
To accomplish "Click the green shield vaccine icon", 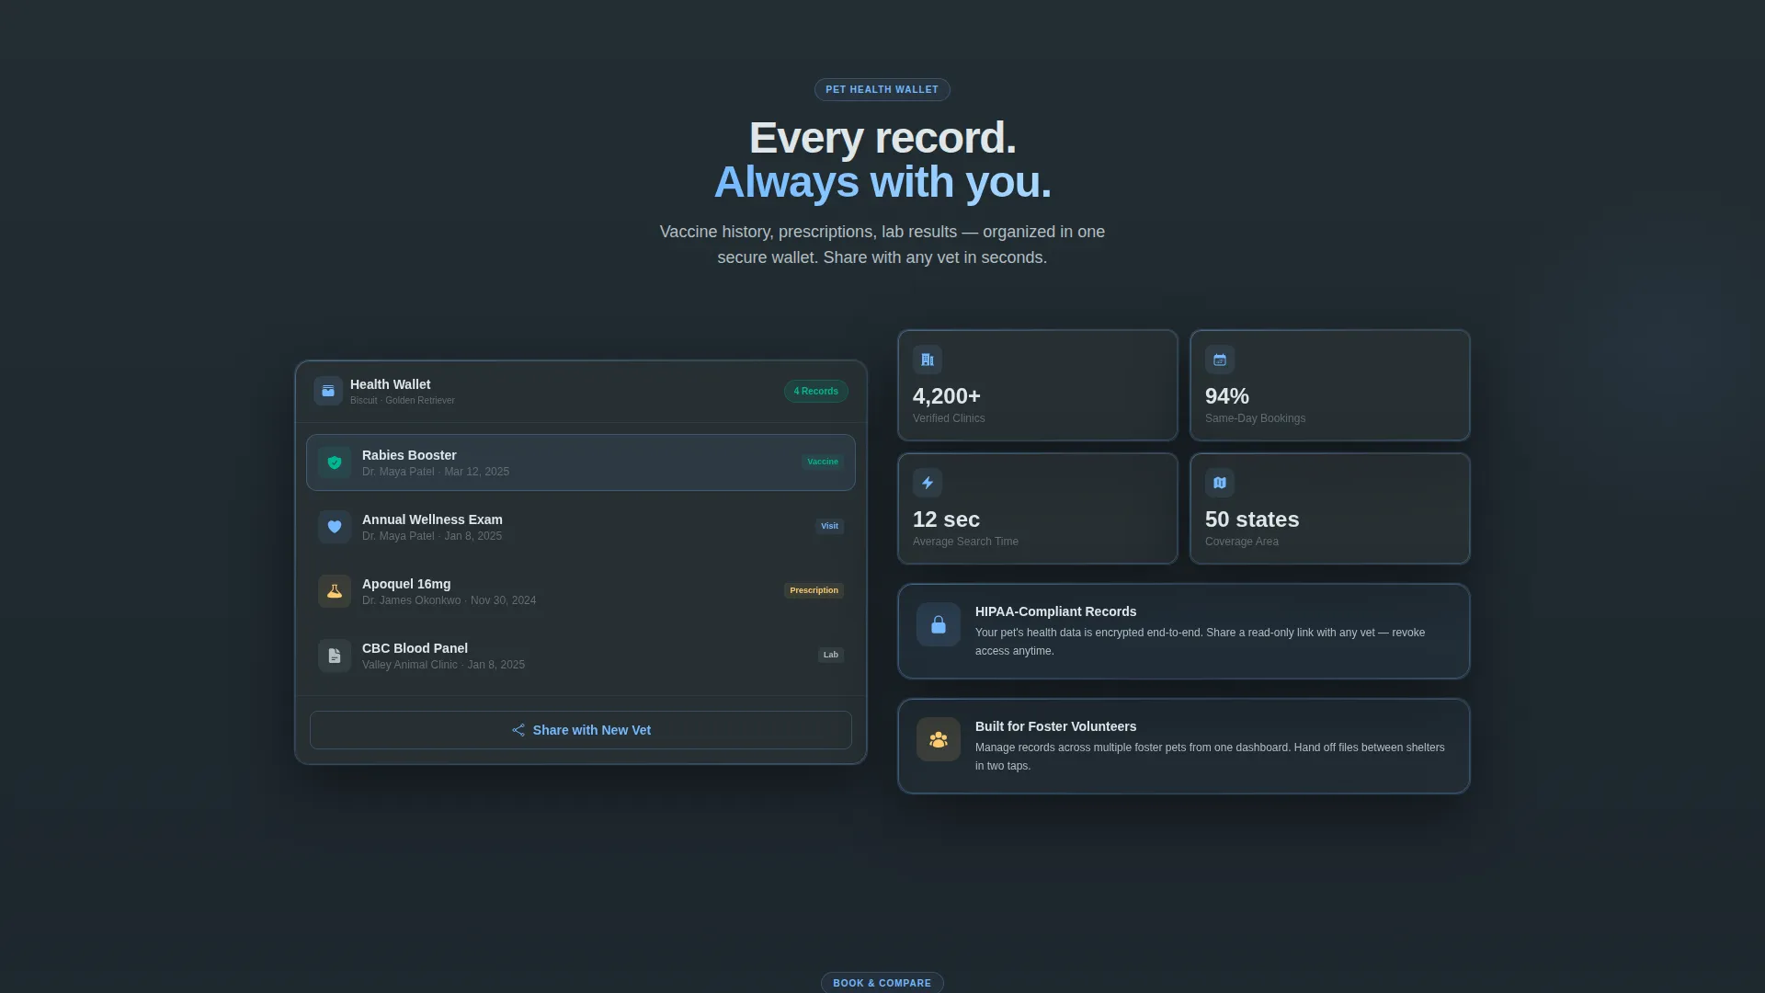I will click(335, 462).
